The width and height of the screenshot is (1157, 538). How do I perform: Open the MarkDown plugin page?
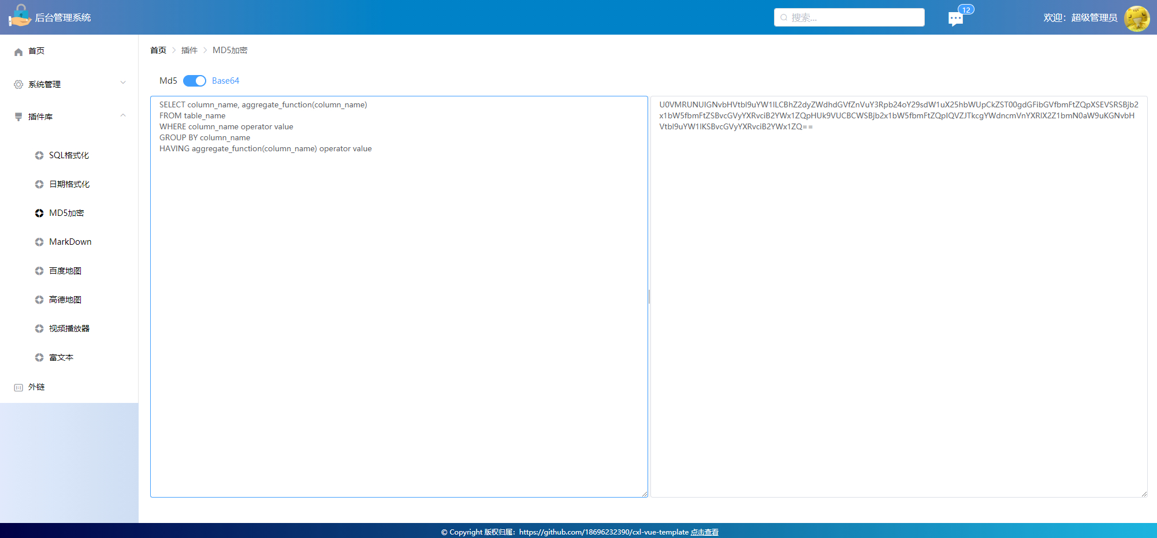[x=69, y=242]
